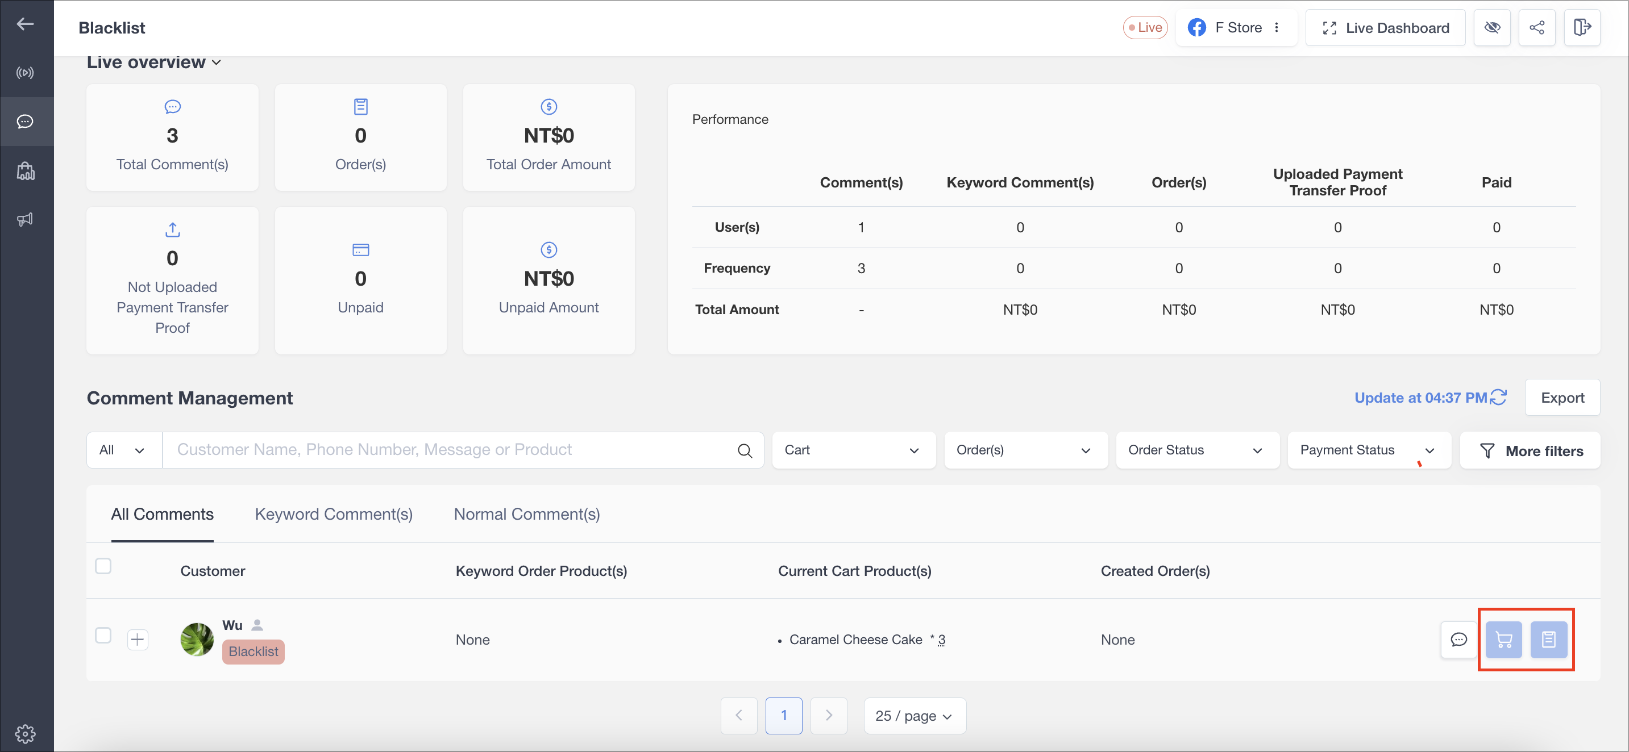Expand the Cart filter dropdown
Screen dimensions: 1629x752
(x=853, y=450)
